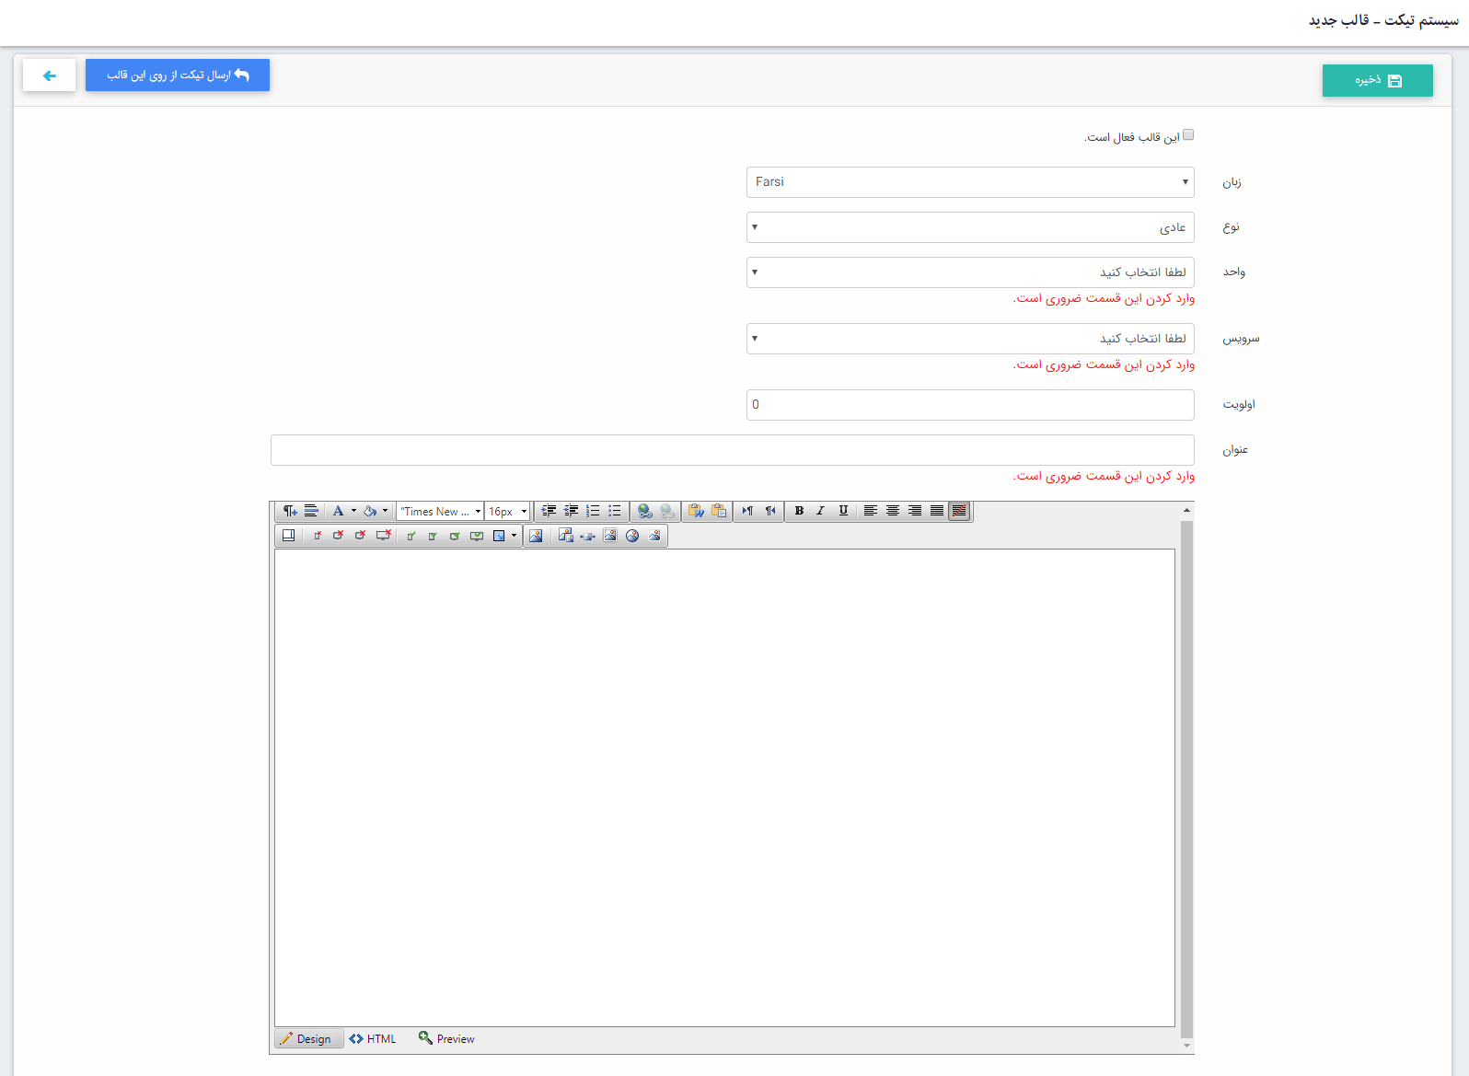This screenshot has height=1076, width=1469.
Task: Click the remove alignment icon
Action: 959,511
